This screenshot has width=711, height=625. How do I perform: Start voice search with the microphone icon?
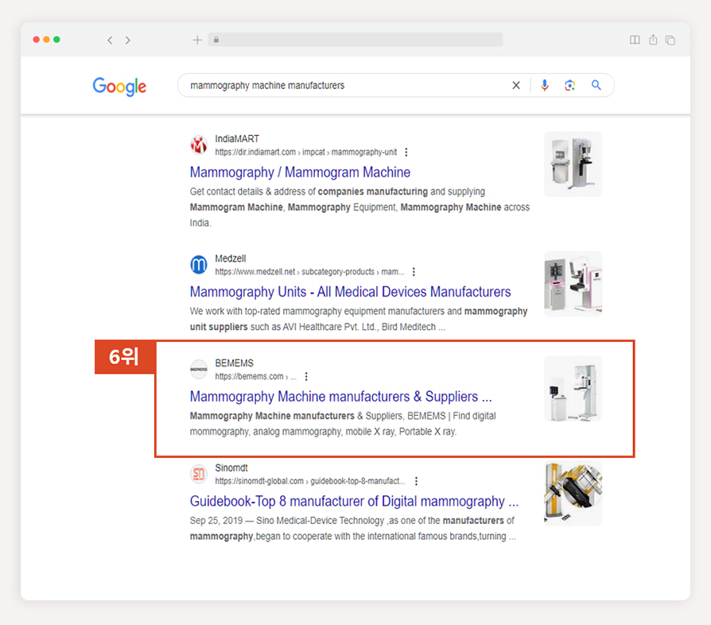(545, 85)
